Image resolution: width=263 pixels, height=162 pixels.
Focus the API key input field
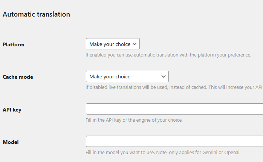(x=174, y=109)
